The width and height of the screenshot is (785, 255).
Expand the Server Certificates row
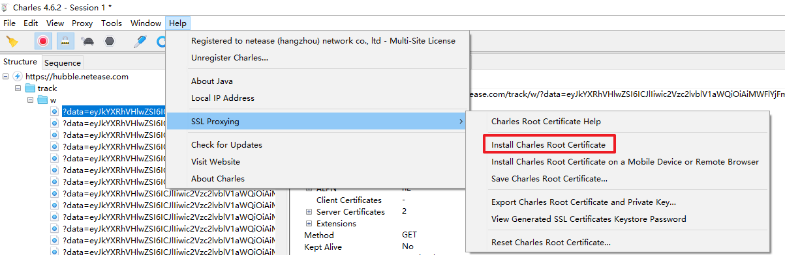coord(309,211)
